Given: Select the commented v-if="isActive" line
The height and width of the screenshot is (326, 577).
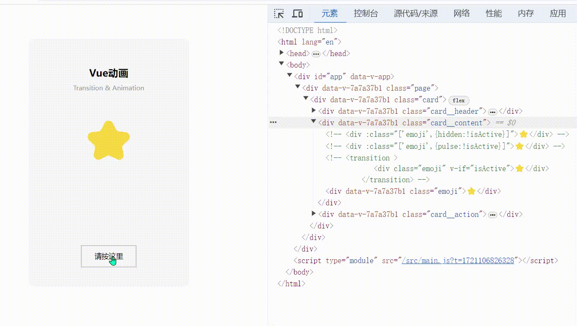Looking at the screenshot, I should 461,169.
